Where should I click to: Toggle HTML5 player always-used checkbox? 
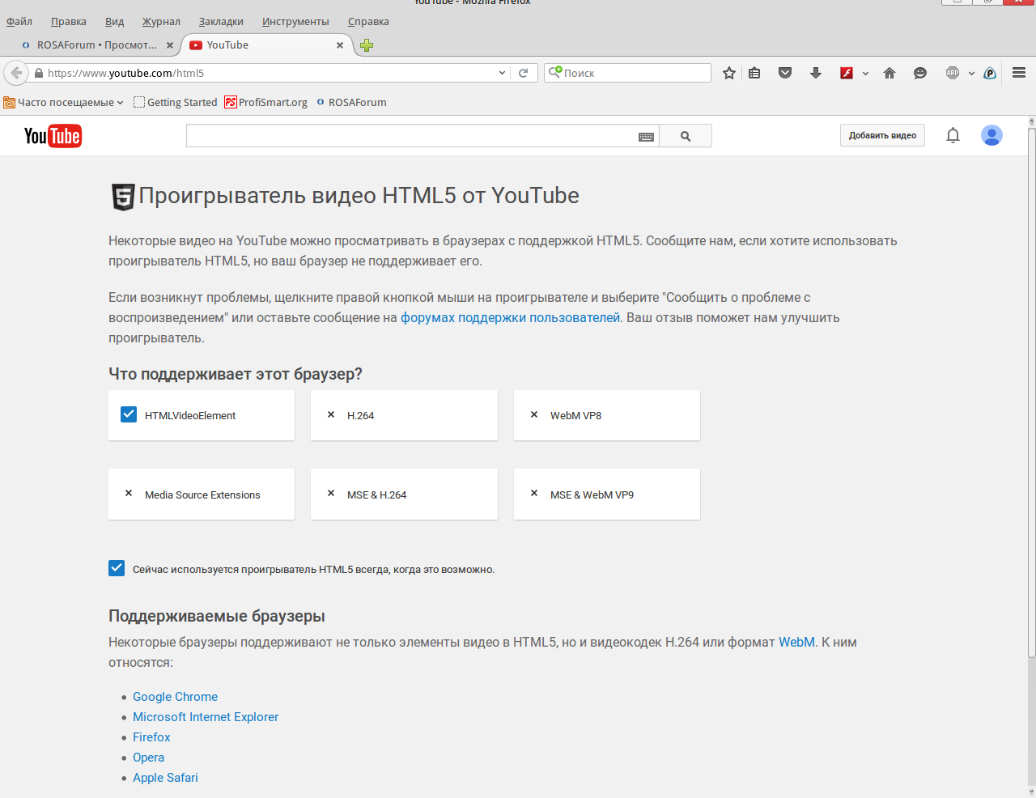pos(117,568)
